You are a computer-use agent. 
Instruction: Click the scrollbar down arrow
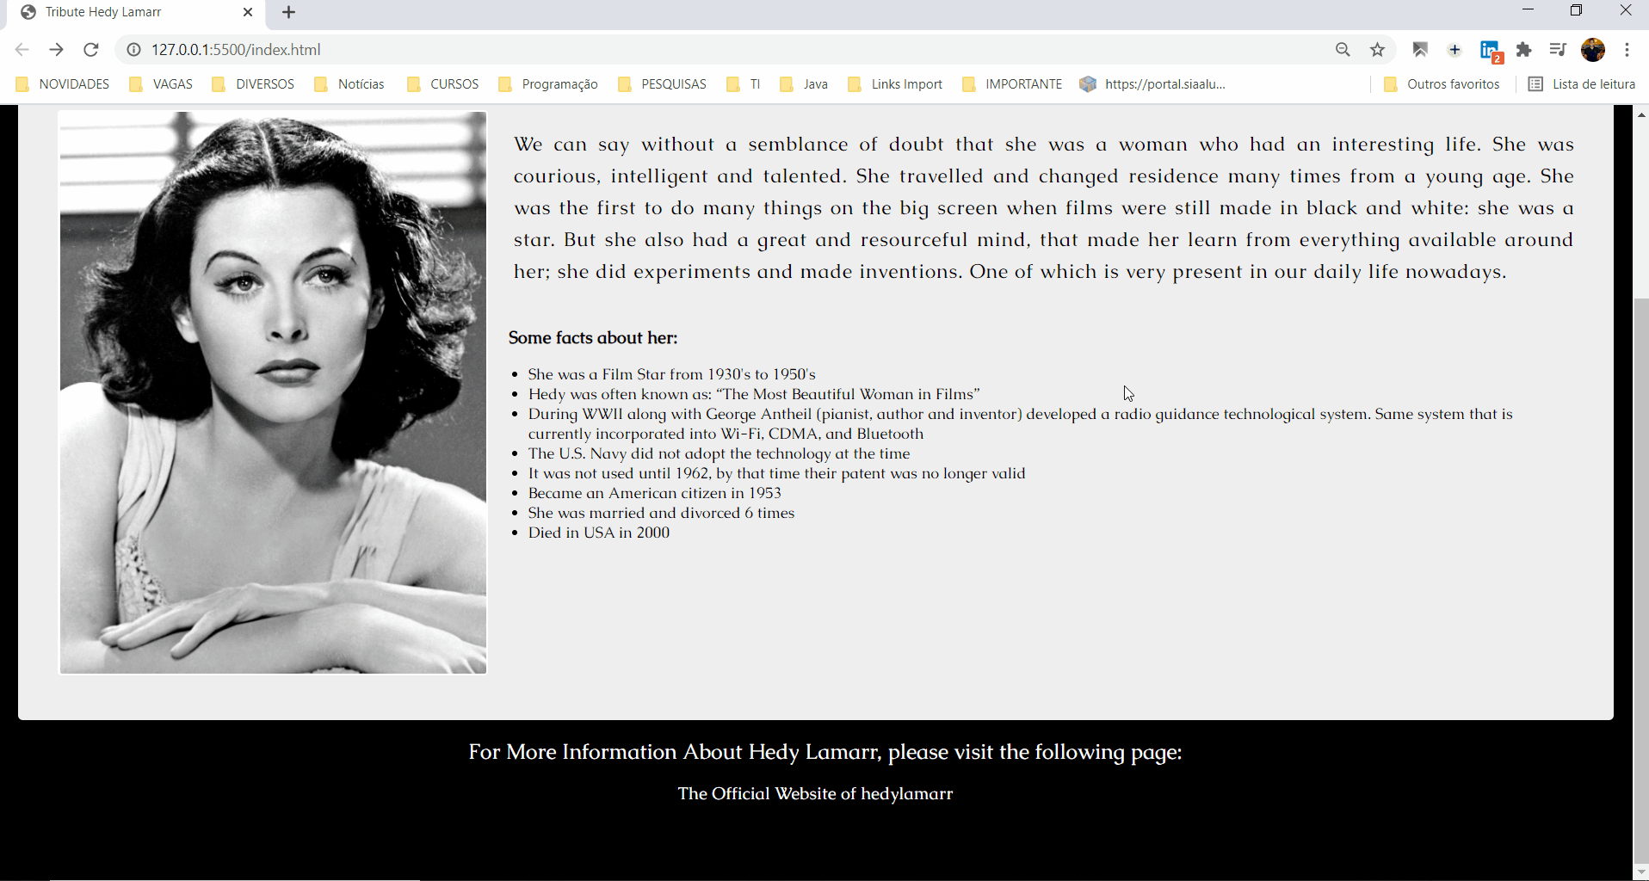pyautogui.click(x=1641, y=872)
